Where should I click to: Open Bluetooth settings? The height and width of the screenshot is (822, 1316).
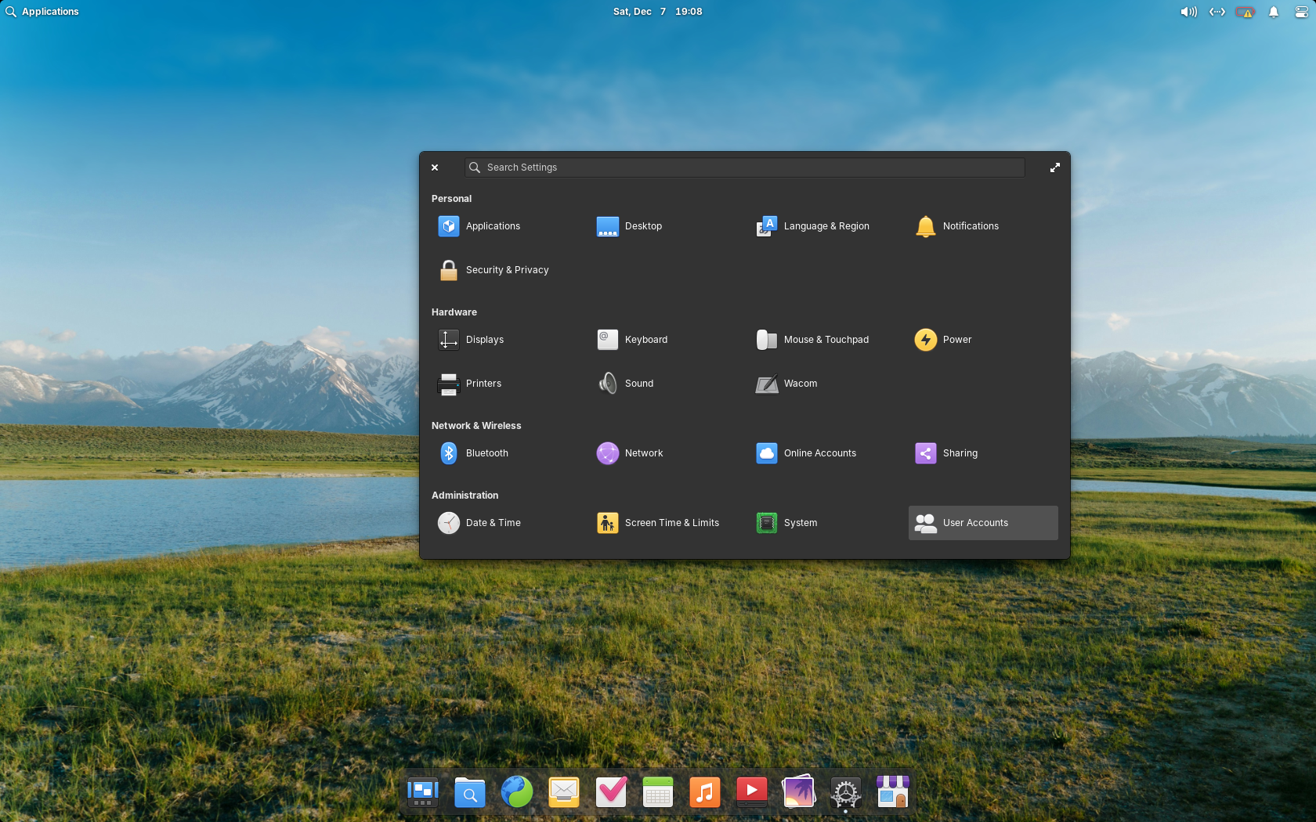(506, 453)
